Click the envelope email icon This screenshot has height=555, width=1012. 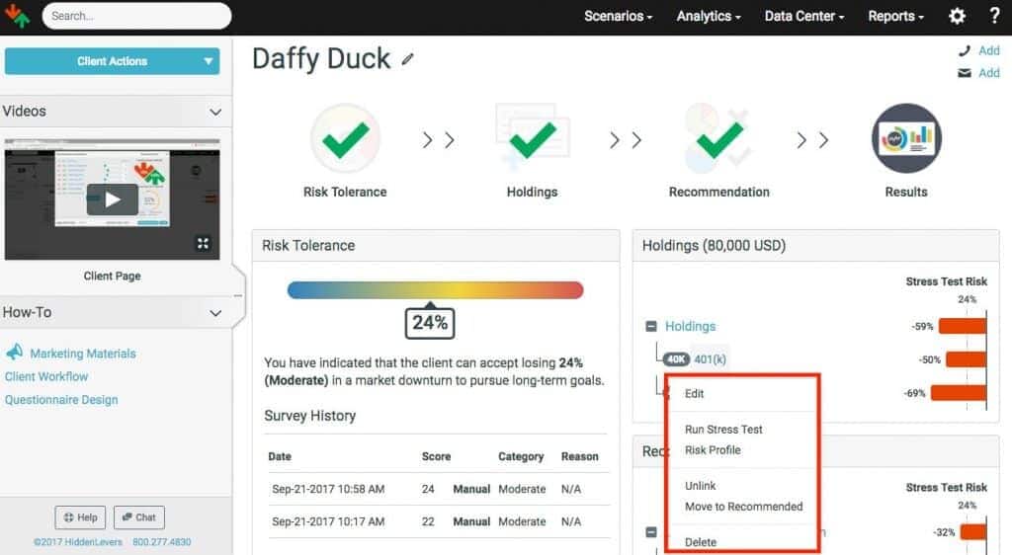[x=965, y=73]
